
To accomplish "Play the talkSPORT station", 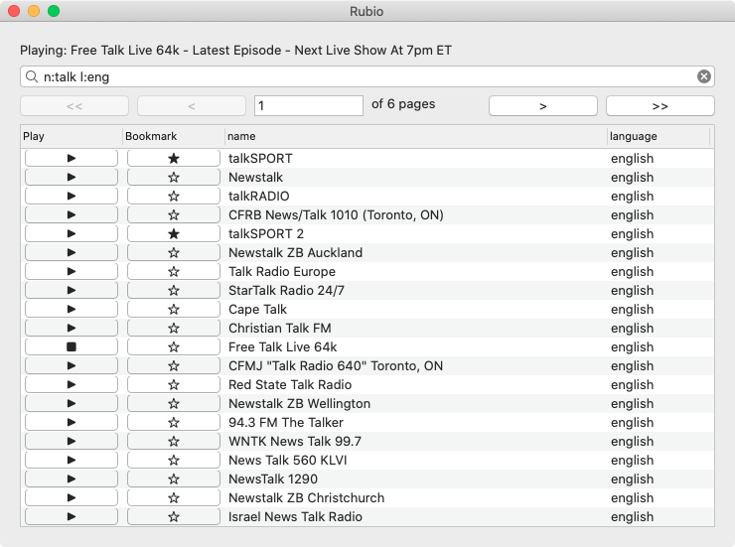I will point(72,158).
